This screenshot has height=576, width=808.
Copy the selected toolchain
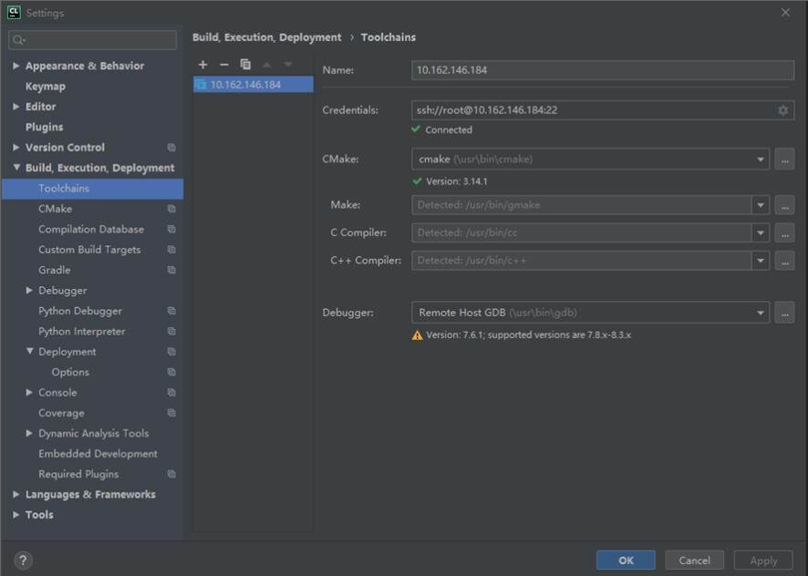[245, 65]
